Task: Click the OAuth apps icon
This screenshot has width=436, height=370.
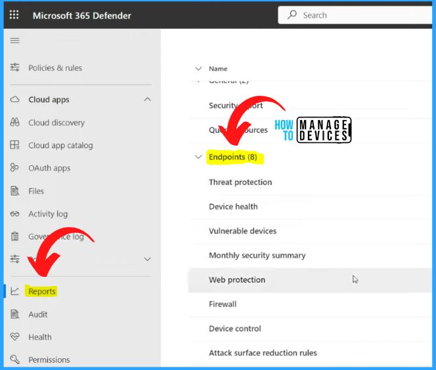Action: [x=14, y=167]
